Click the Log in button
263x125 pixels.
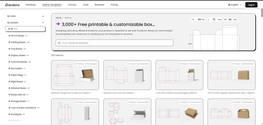point(251,5)
